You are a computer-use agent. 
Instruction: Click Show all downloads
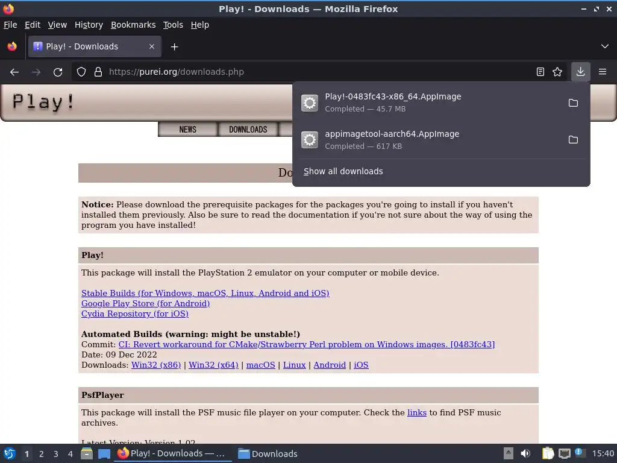343,171
